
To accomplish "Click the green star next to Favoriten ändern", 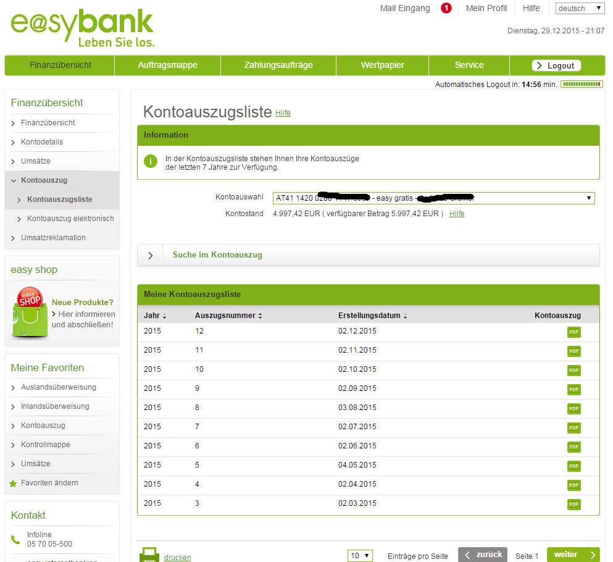I will 13,484.
